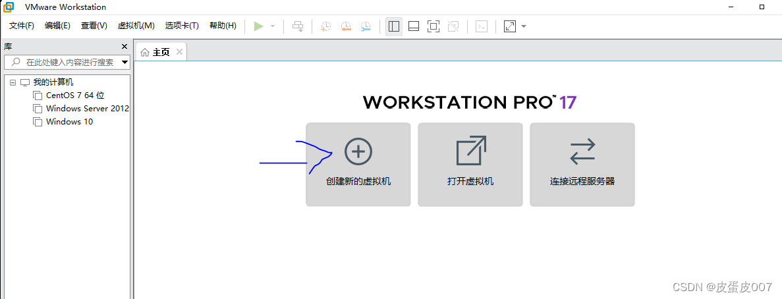Select the CentOS 7 64 位 virtual machine

click(x=75, y=95)
